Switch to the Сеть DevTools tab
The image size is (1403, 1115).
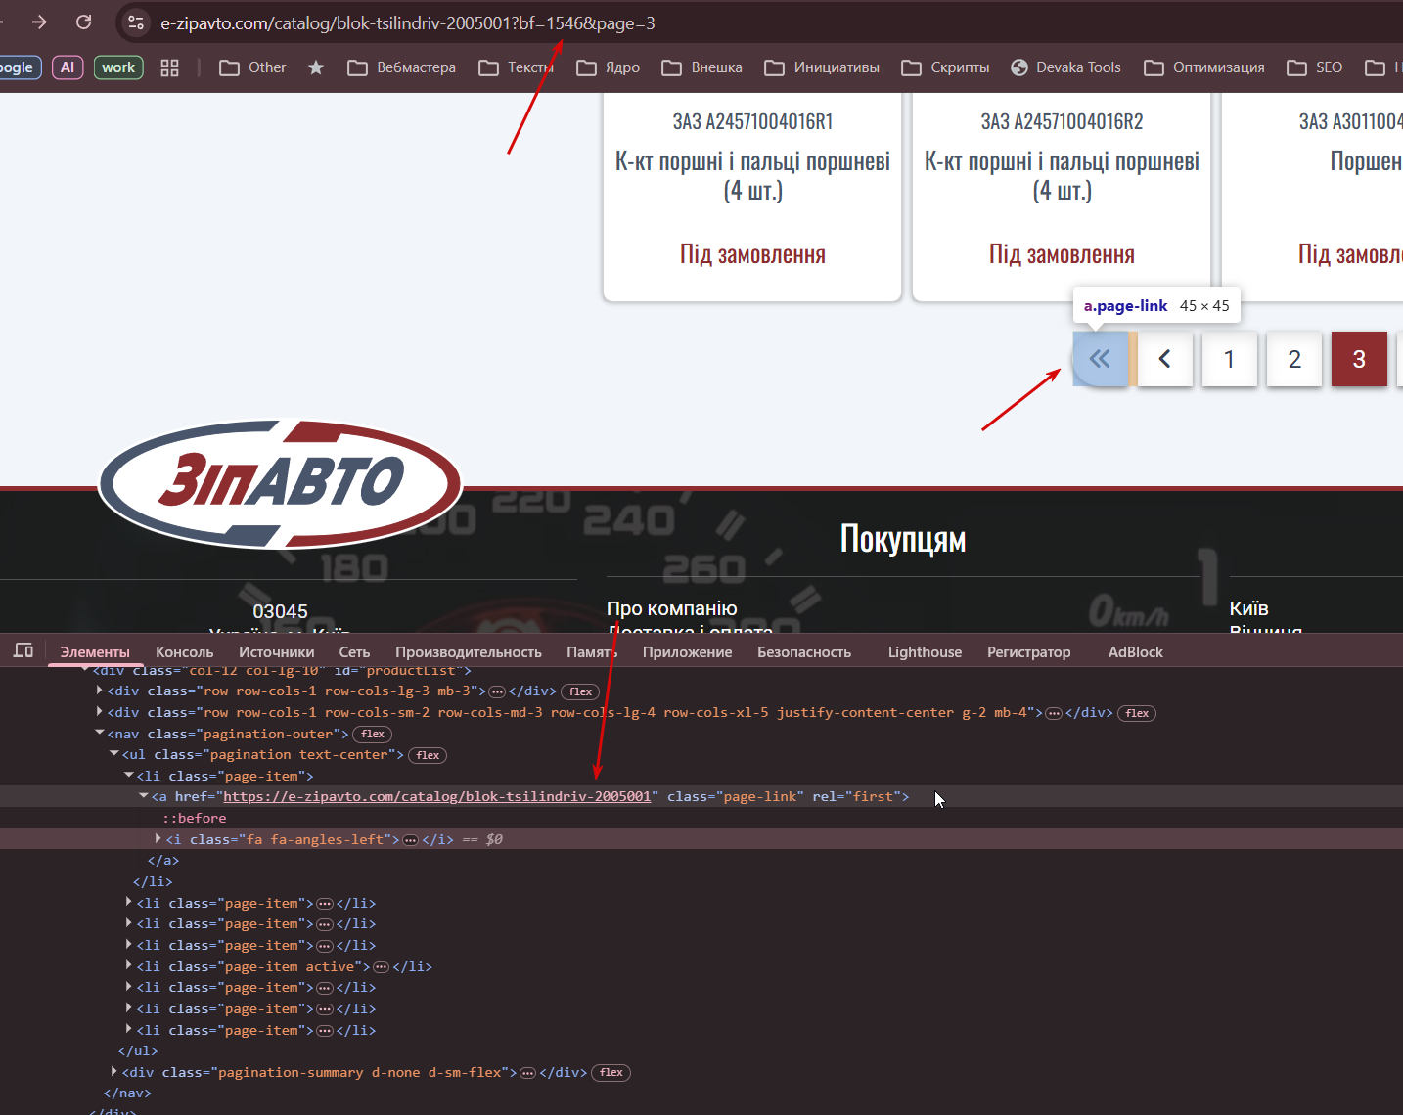point(354,652)
